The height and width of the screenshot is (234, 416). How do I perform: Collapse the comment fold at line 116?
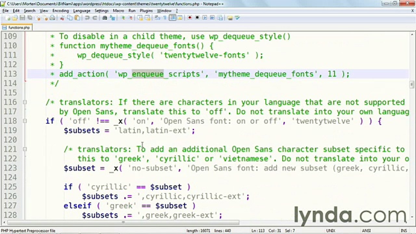click(x=25, y=102)
